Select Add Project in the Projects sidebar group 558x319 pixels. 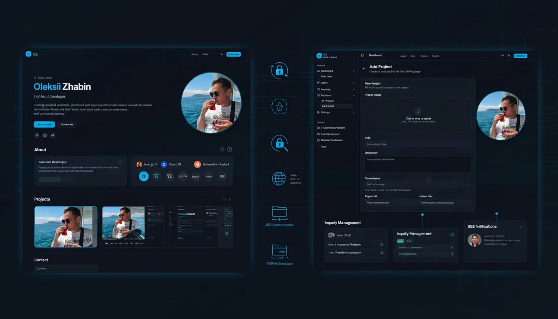[329, 106]
